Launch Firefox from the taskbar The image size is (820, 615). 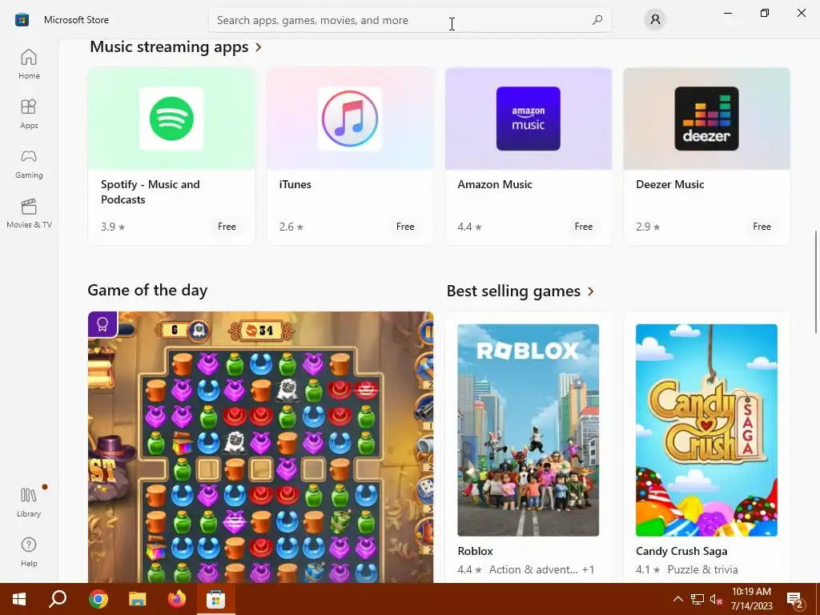177,599
